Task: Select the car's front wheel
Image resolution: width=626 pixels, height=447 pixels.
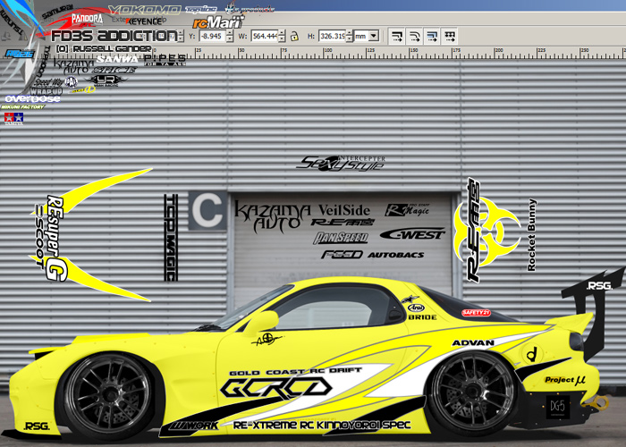Action: tap(108, 395)
